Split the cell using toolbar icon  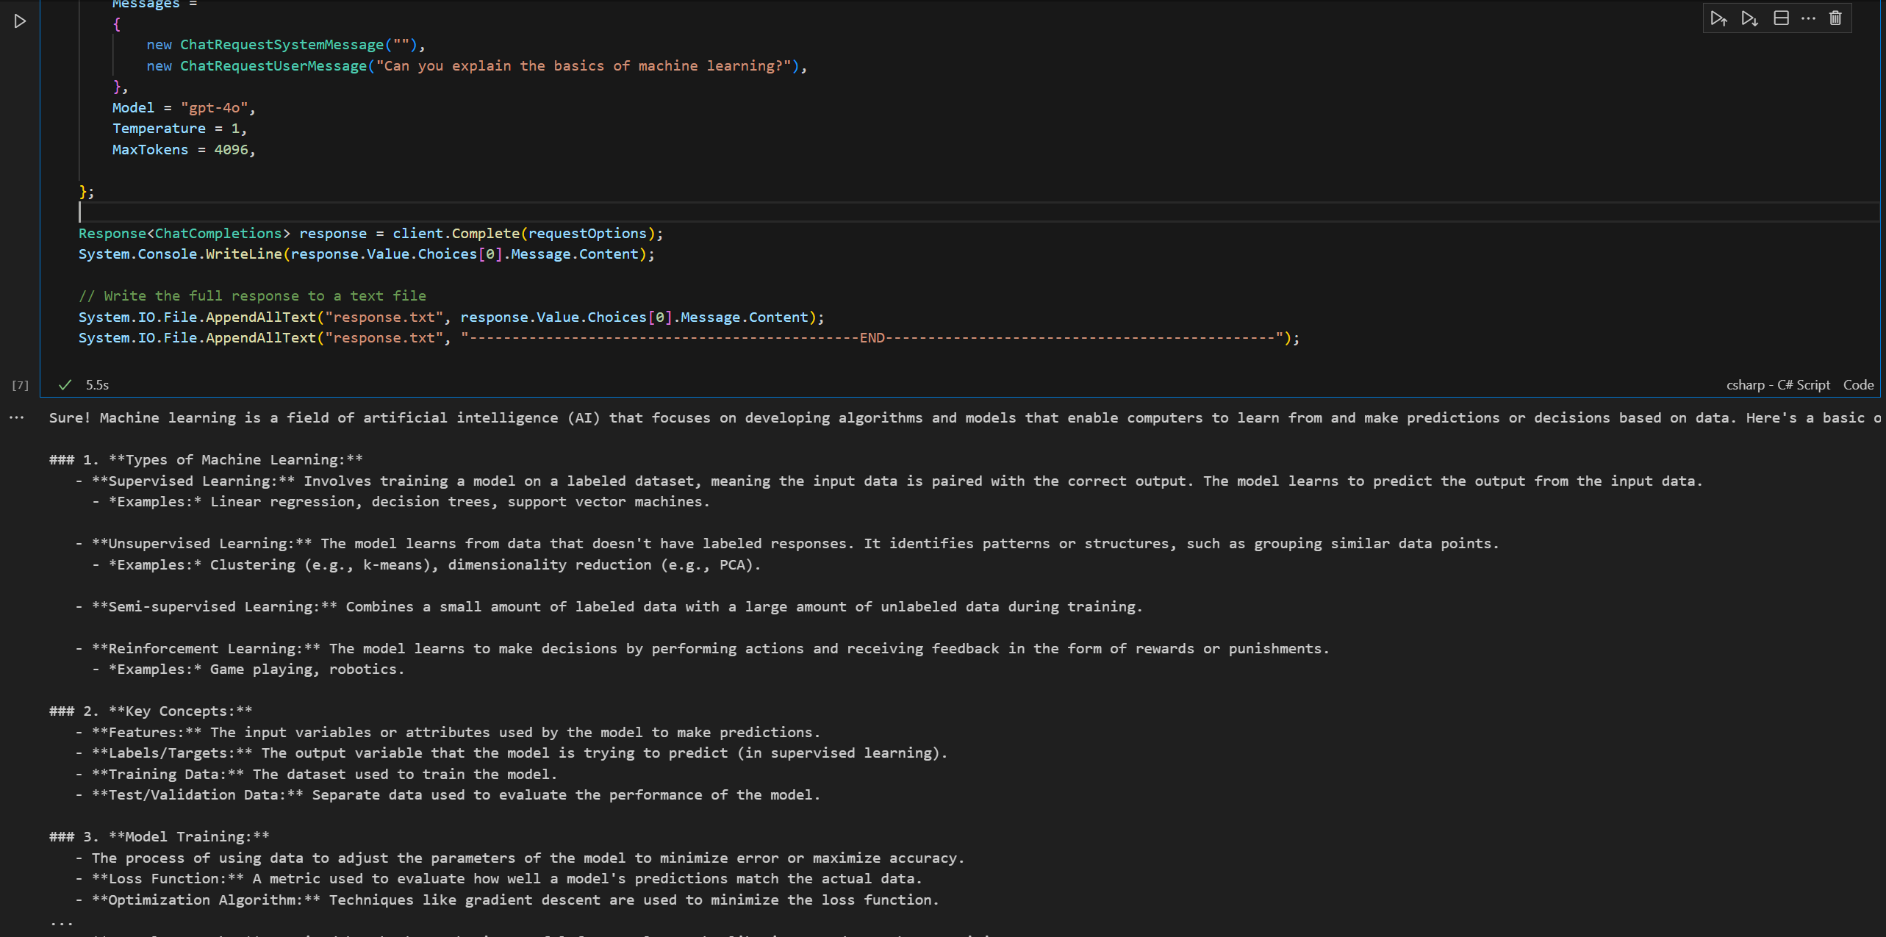(1781, 18)
